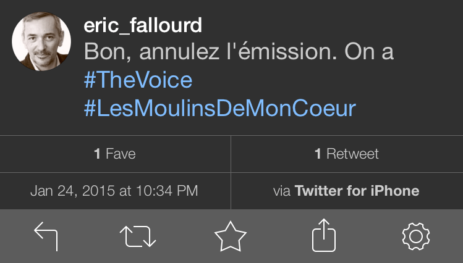
Task: Retweet using the toolbar arrows icon
Action: click(x=138, y=236)
